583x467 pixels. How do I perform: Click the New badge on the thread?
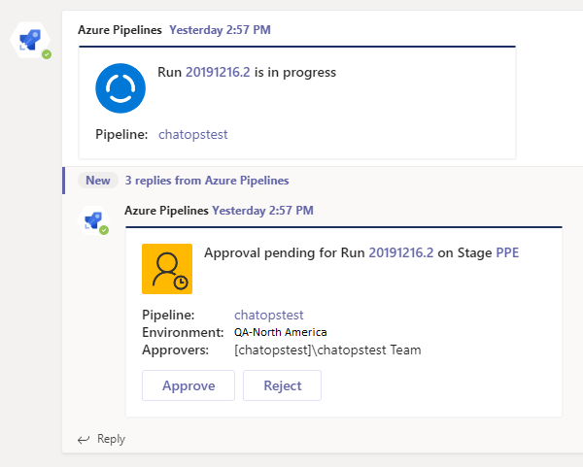[x=98, y=181]
